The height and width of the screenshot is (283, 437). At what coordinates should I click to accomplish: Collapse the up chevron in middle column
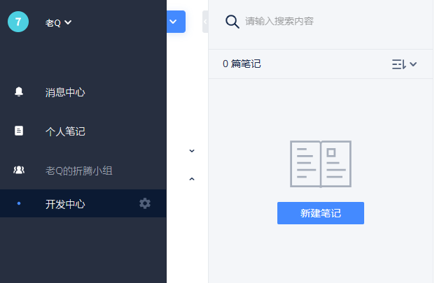point(192,179)
